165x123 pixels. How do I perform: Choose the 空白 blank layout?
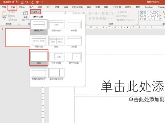(x=39, y=58)
